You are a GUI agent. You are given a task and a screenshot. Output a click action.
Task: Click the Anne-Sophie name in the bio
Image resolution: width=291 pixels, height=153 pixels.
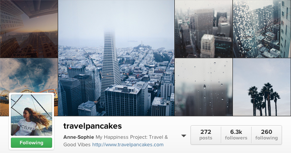pos(78,137)
